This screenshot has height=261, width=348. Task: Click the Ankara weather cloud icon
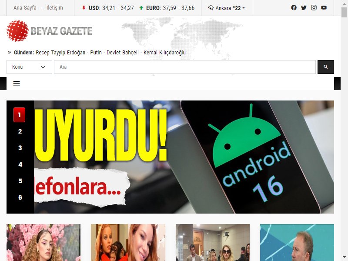(x=211, y=8)
